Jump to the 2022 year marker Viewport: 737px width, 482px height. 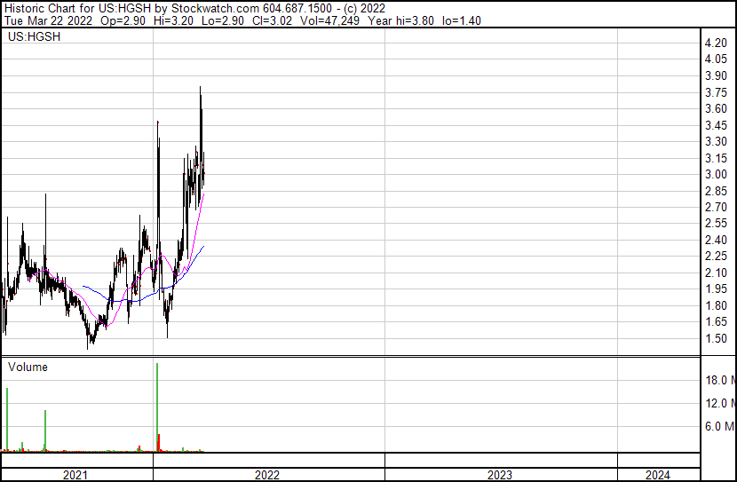pyautogui.click(x=267, y=475)
